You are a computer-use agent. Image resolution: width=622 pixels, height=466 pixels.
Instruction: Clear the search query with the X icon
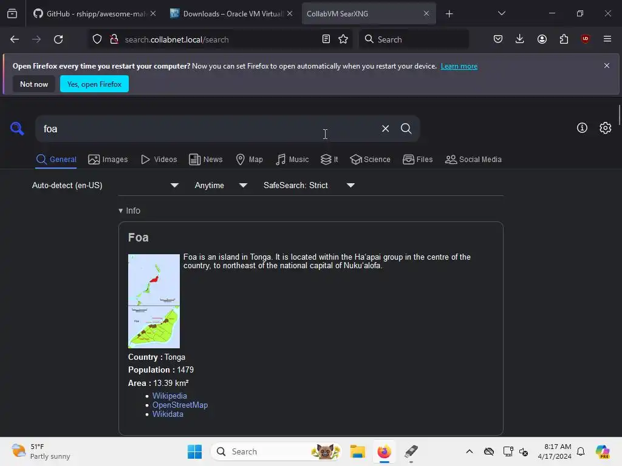[385, 129]
